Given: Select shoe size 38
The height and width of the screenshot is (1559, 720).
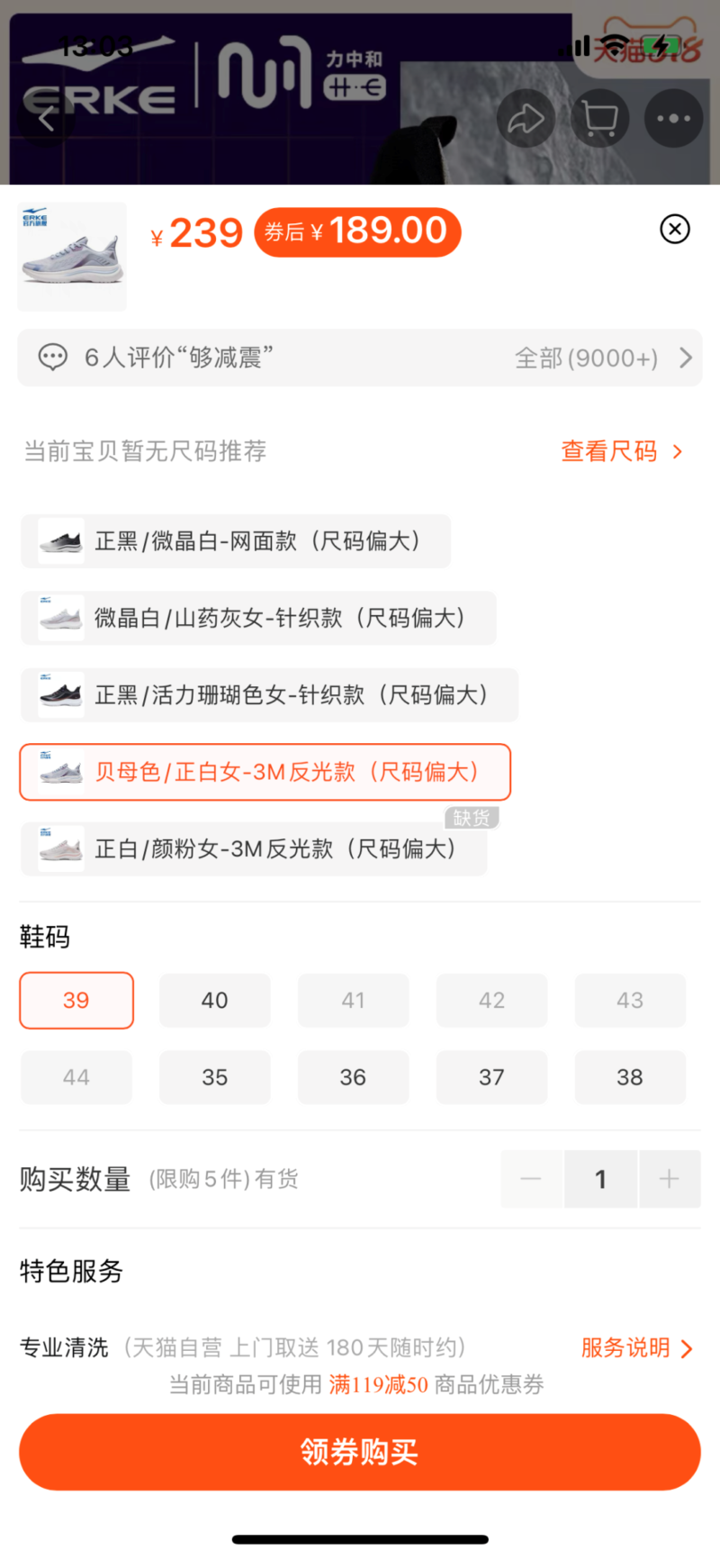Looking at the screenshot, I should pyautogui.click(x=630, y=1077).
